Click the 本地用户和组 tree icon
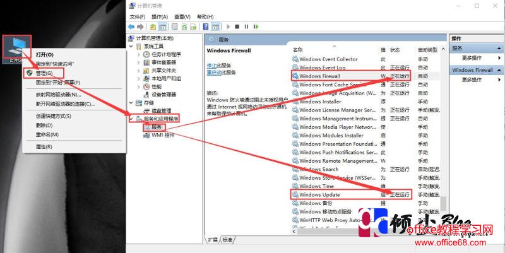 point(146,78)
